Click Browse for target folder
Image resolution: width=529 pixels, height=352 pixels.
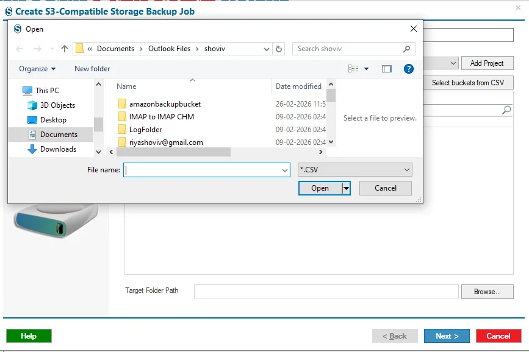point(487,292)
